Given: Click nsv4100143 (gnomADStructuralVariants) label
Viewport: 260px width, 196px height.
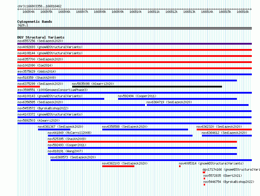Looking at the screenshot, I should point(50,96).
